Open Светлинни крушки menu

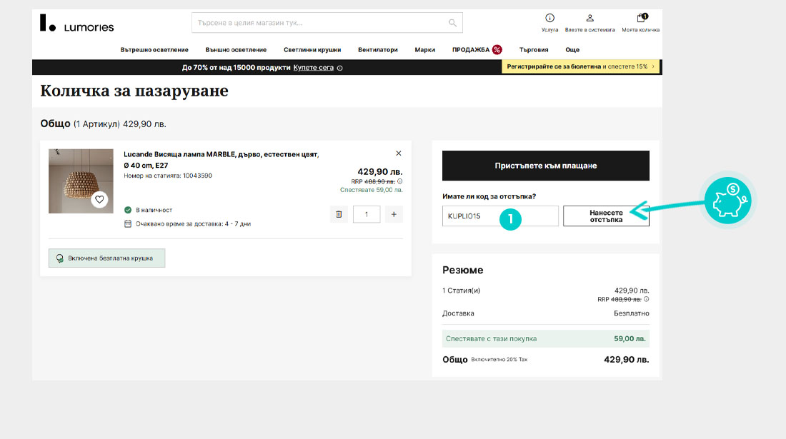coord(312,50)
